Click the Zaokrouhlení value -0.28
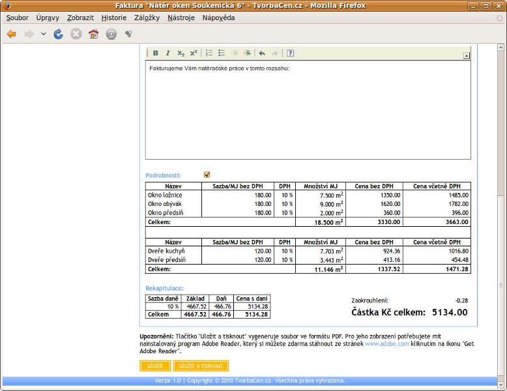The width and height of the screenshot is (507, 391). [x=461, y=300]
